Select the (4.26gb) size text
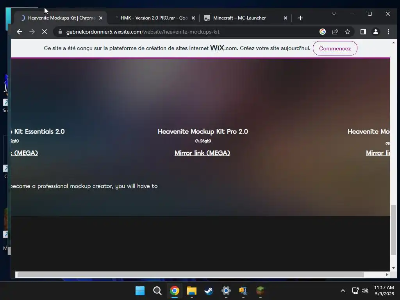The image size is (400, 300). (203, 141)
